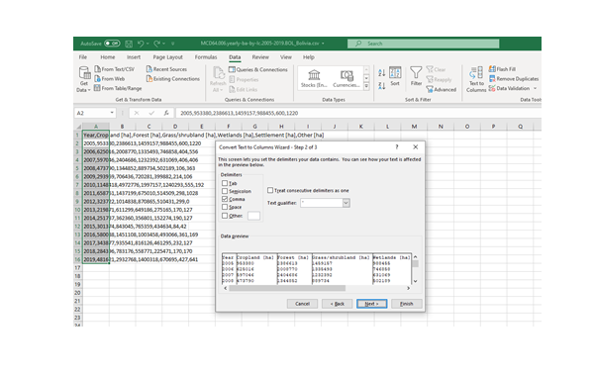Open the Text qualifier dropdown
Viewport: 594px width, 376px height.
coord(346,203)
